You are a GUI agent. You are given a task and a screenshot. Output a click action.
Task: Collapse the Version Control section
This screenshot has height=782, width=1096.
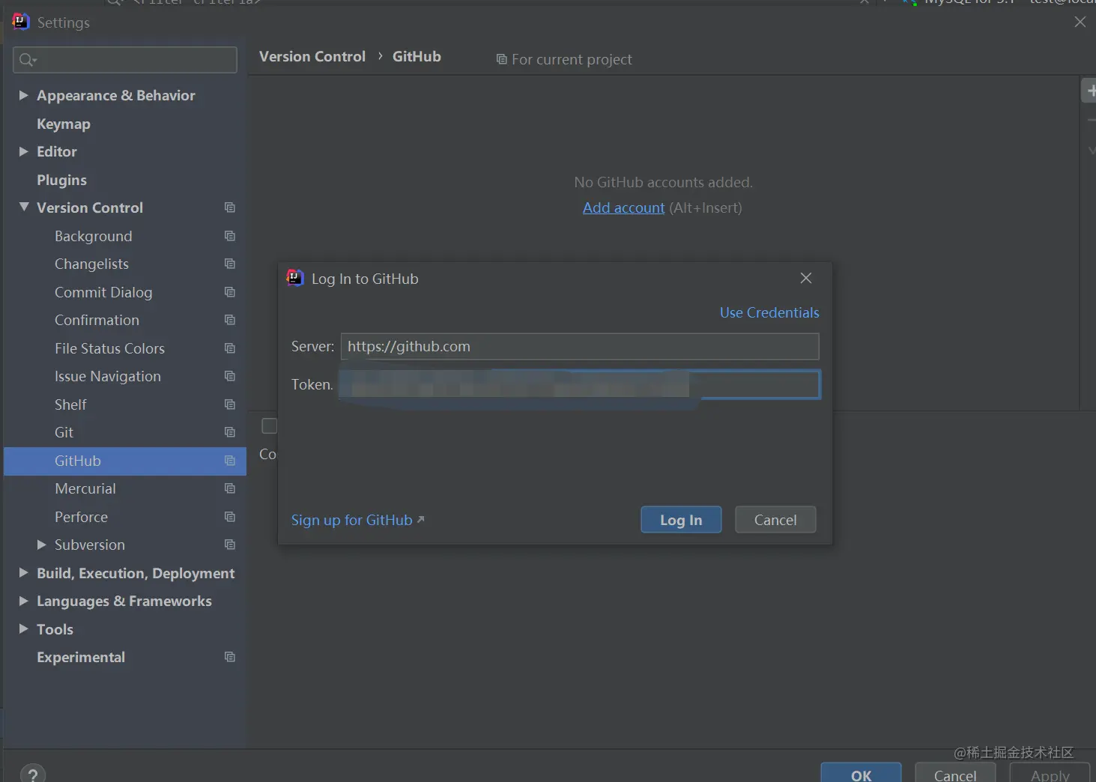[x=24, y=207]
